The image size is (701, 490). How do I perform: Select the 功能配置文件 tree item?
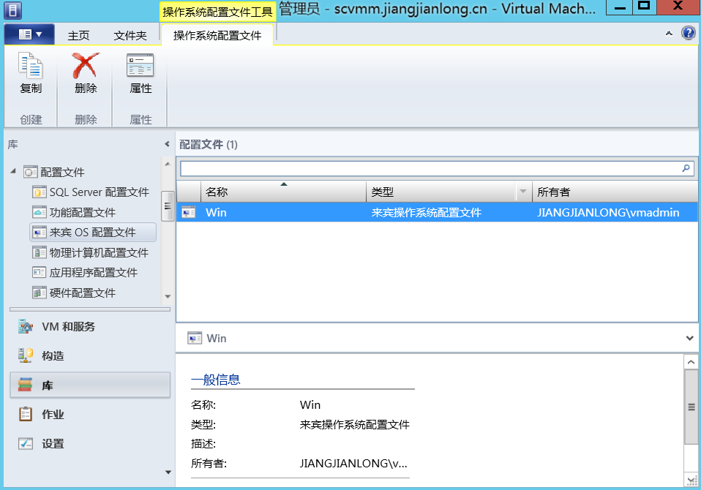pos(83,212)
